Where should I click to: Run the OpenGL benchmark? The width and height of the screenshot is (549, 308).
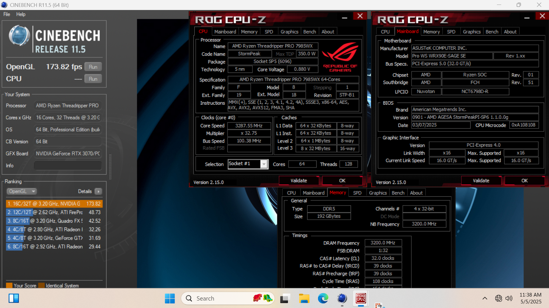pos(93,67)
